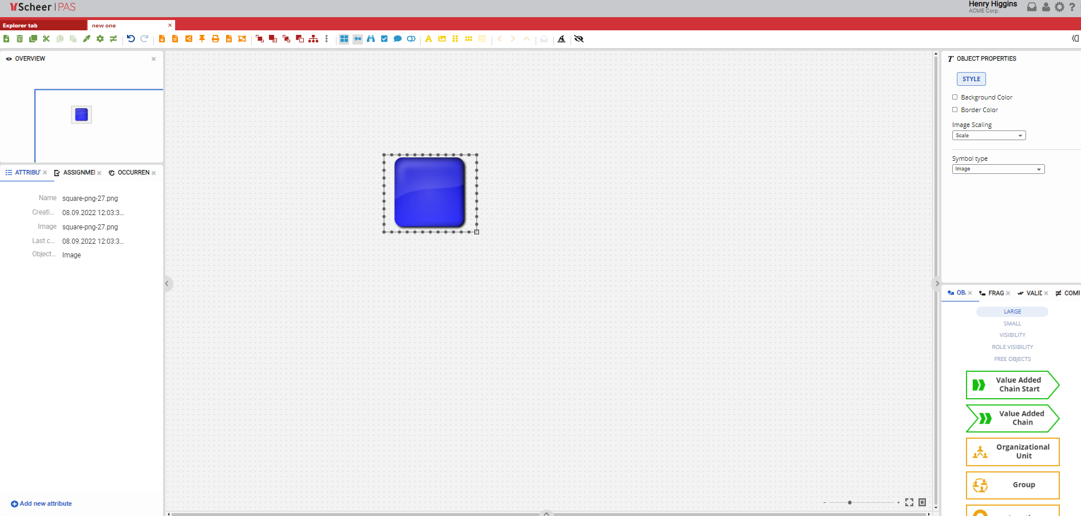Select the green eyedropper format tool

(86, 39)
